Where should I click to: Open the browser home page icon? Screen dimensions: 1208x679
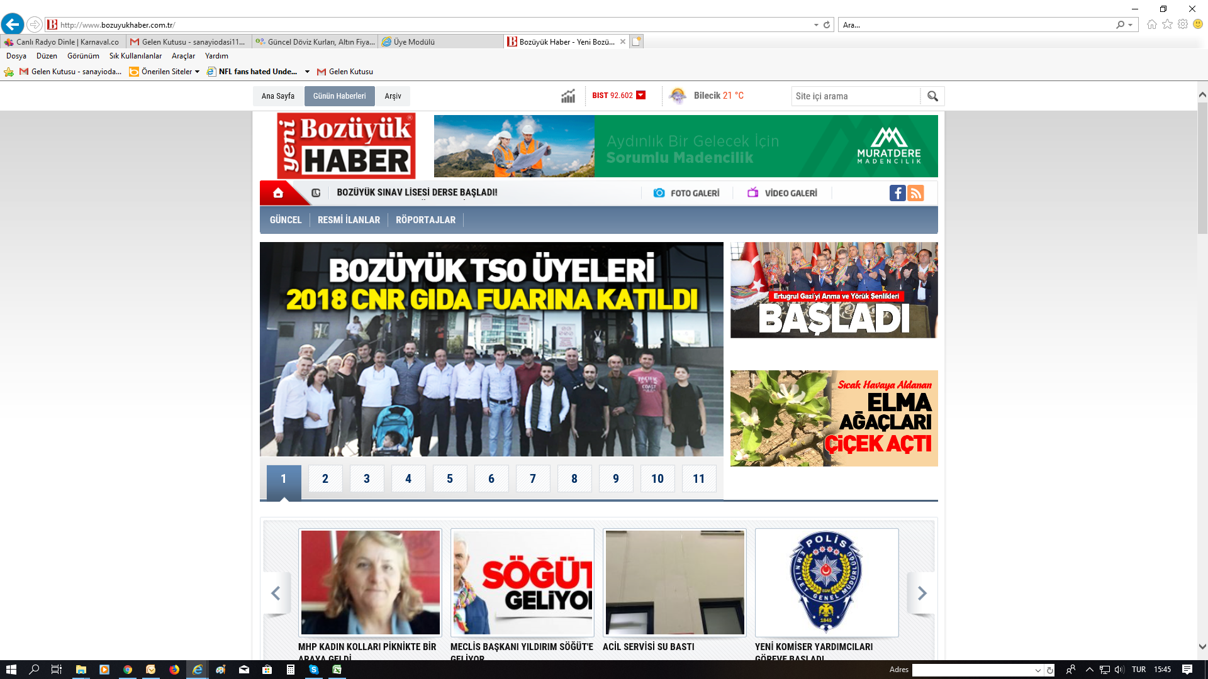click(x=1152, y=25)
